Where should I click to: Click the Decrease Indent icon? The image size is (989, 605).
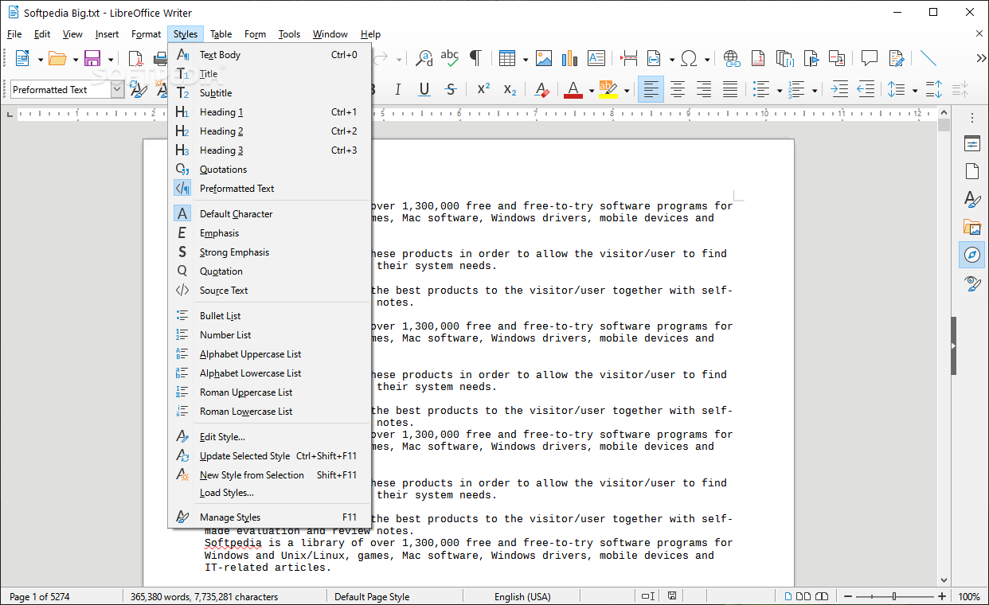pyautogui.click(x=866, y=89)
